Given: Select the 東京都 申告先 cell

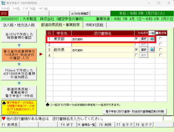Looking at the screenshot, I should (x=62, y=39).
